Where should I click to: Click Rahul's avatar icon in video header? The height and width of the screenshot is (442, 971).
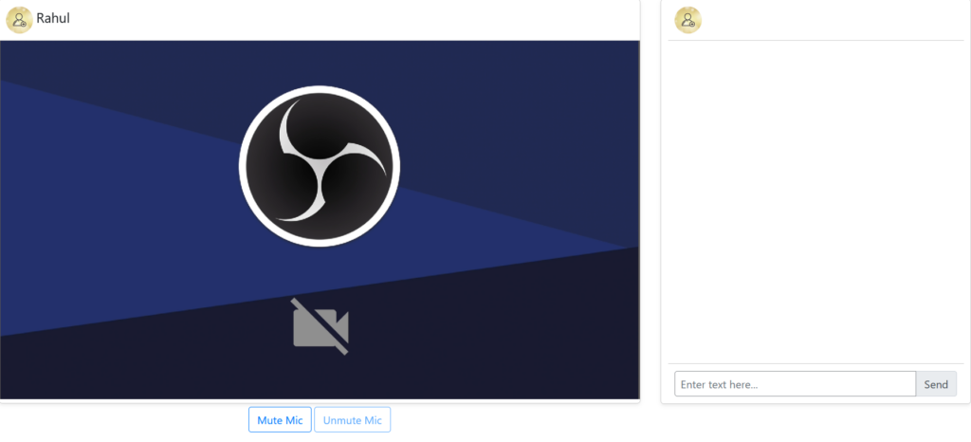19,20
